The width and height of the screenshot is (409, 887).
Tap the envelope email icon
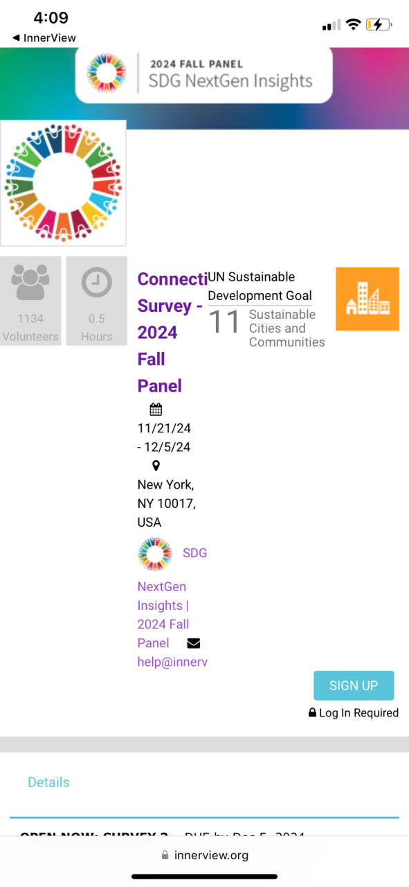pos(194,643)
